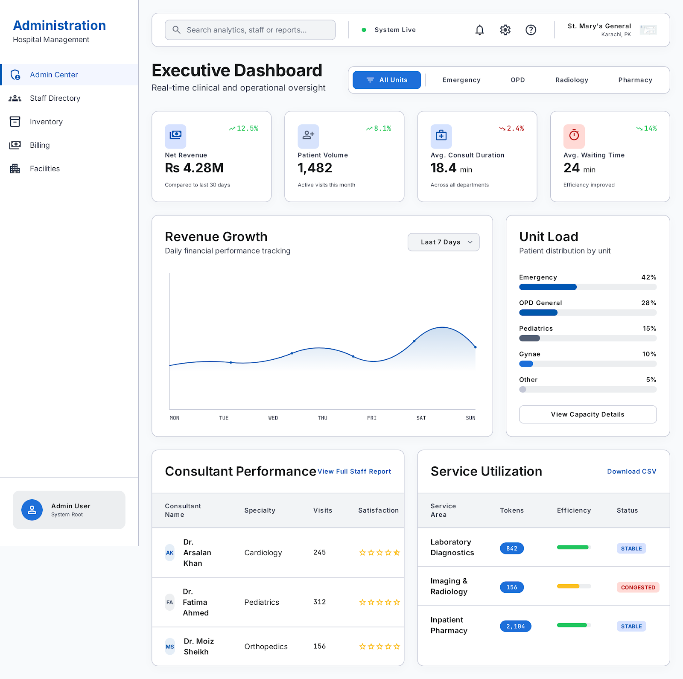Open the notifications bell
This screenshot has width=683, height=679.
[x=480, y=30]
